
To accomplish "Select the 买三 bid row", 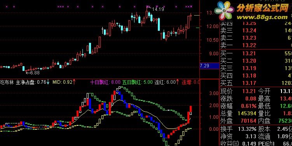I will [x=256, y=68].
